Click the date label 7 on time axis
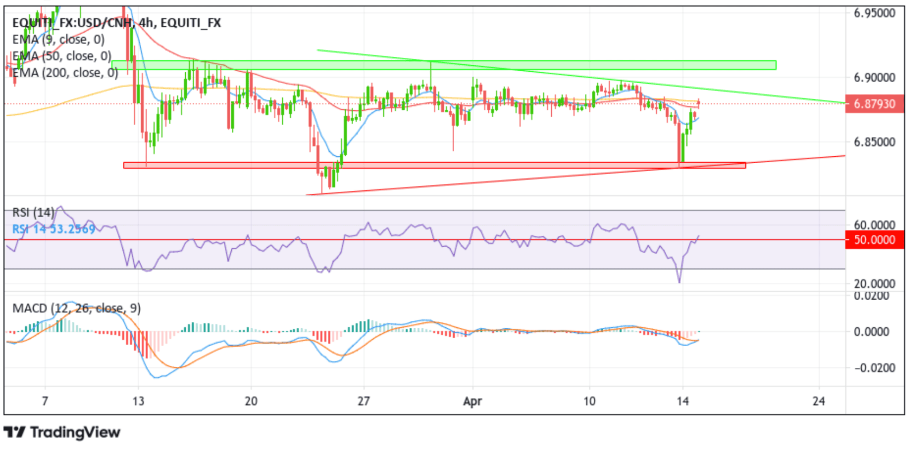 pos(45,401)
